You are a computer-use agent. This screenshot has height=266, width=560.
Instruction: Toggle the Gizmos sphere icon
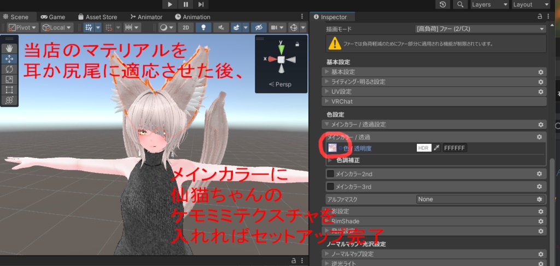tap(294, 27)
